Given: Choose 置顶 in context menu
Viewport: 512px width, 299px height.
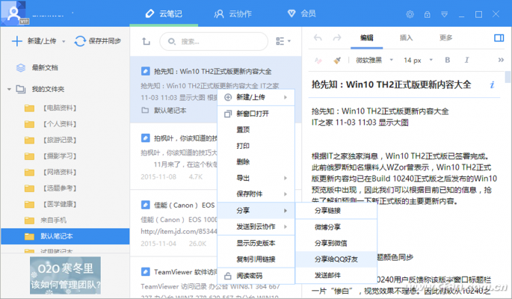Looking at the screenshot, I should [x=256, y=129].
